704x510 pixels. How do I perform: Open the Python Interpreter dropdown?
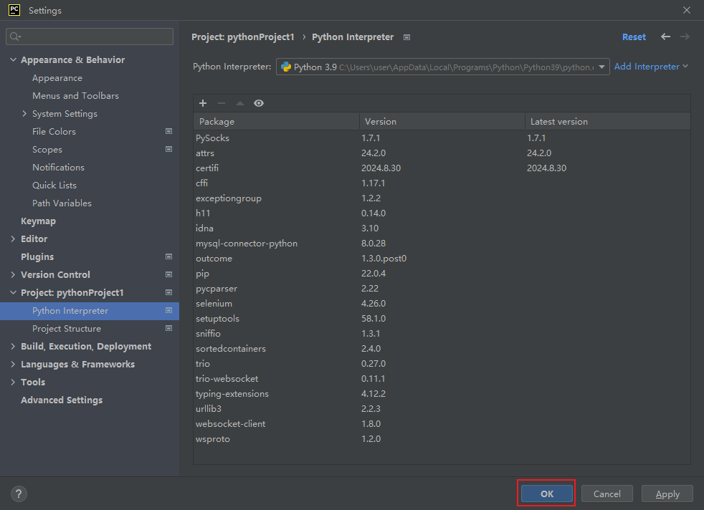[x=602, y=67]
